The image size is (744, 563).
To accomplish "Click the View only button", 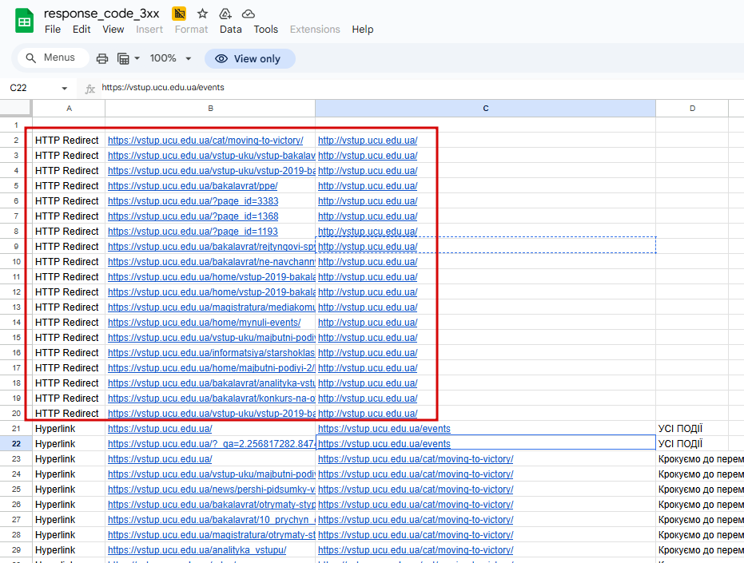I will coord(249,59).
